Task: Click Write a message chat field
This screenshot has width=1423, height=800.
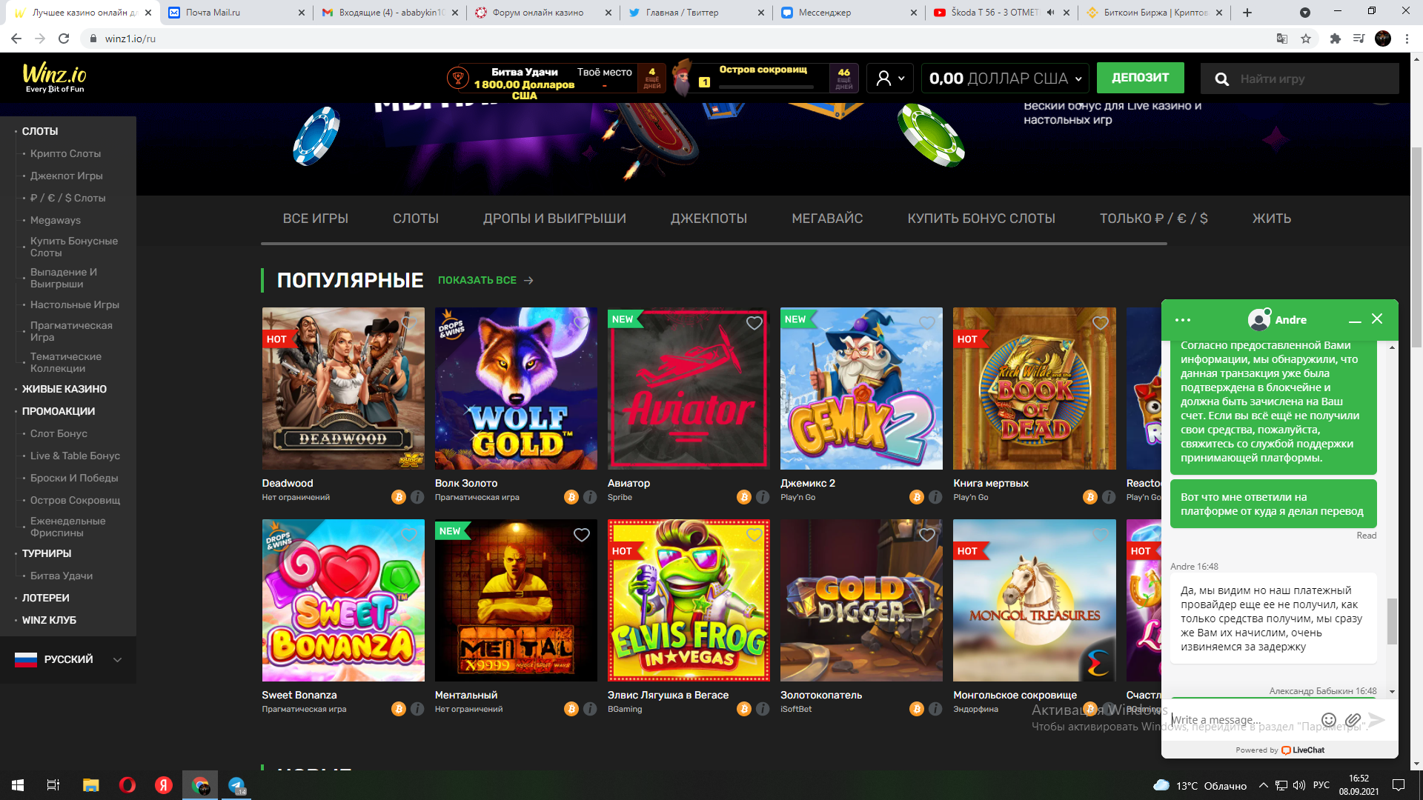Action: (x=1242, y=720)
